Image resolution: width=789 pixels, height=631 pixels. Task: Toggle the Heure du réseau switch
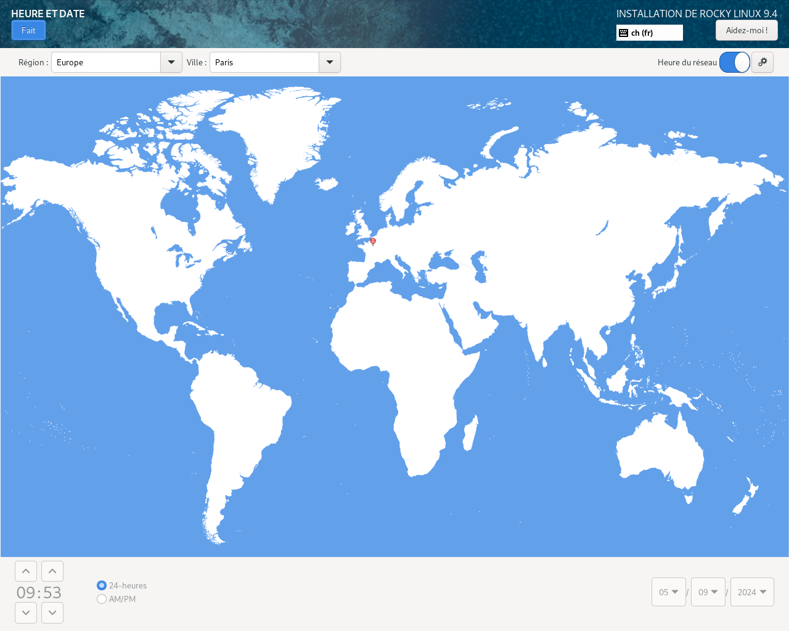[734, 62]
